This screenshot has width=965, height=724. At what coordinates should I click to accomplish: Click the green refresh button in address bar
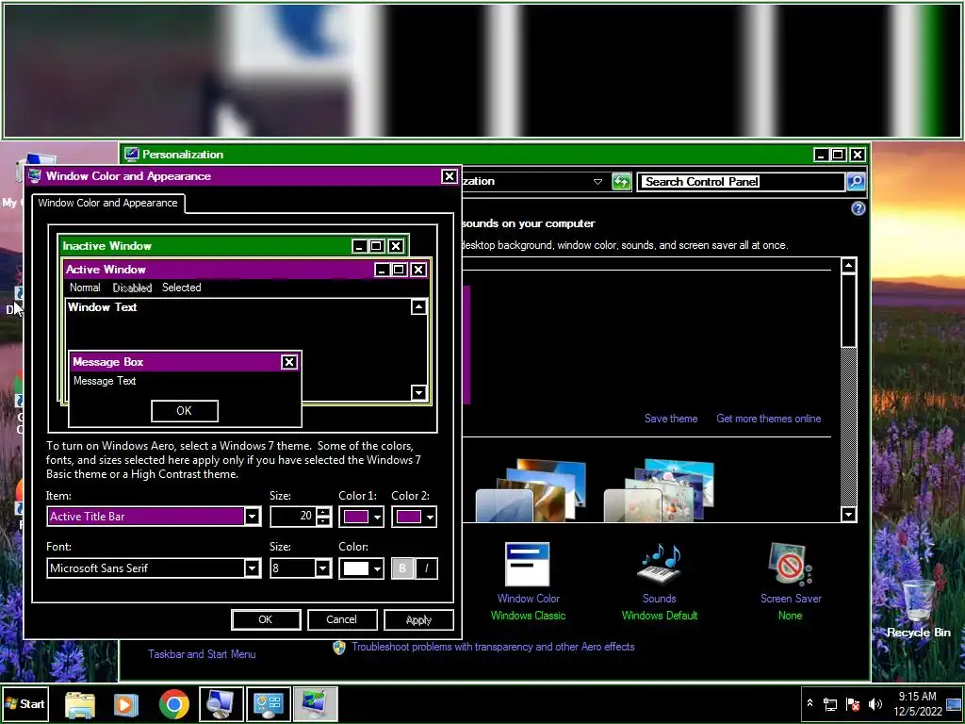point(622,182)
